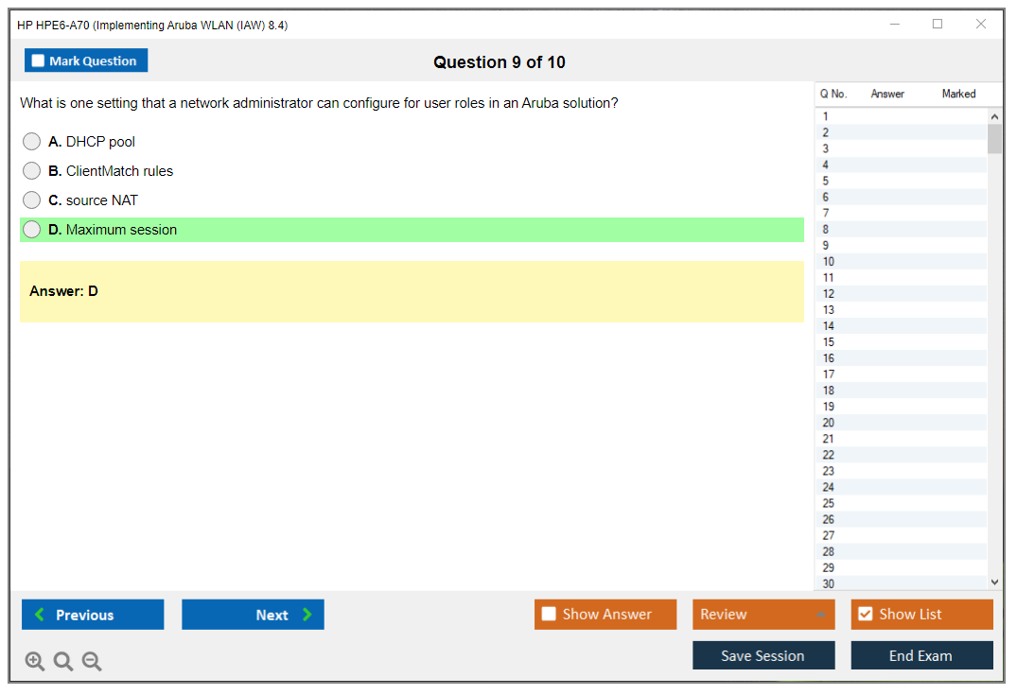Enable the Show Answer checkbox
Screen dimensions: 1017x695
tap(549, 615)
